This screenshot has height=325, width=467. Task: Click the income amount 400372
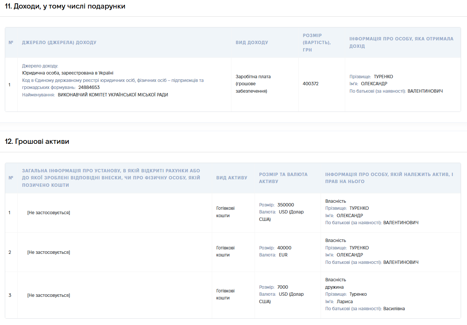pos(311,84)
